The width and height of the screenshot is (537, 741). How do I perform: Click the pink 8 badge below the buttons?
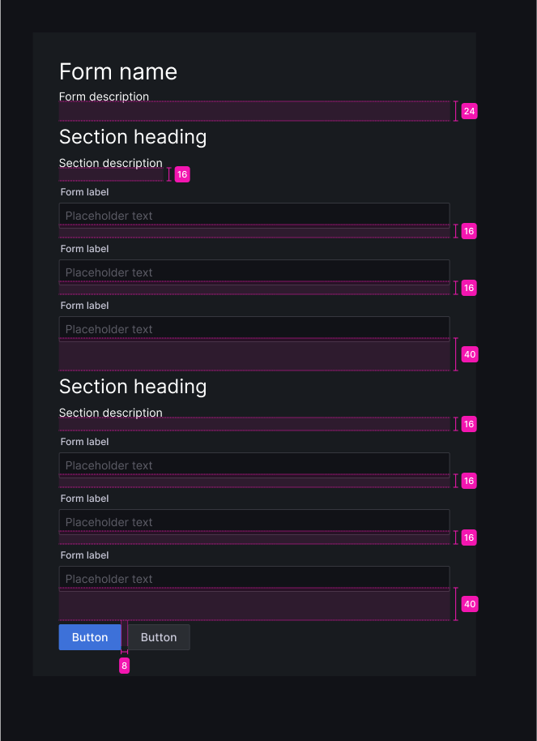tap(124, 666)
